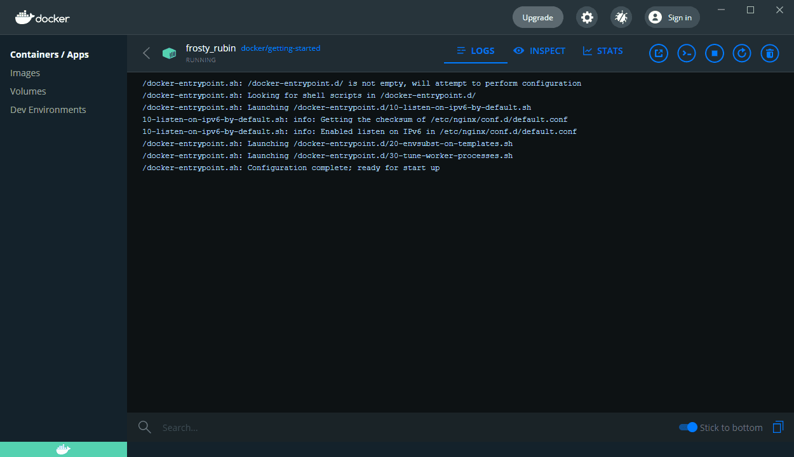Restart the frosty_rubin container
This screenshot has height=457, width=794.
(x=742, y=53)
